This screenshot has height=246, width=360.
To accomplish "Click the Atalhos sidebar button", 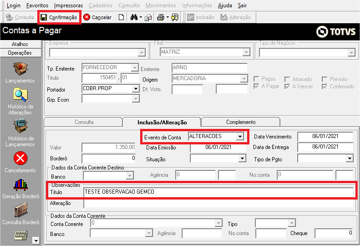I will pyautogui.click(x=20, y=44).
